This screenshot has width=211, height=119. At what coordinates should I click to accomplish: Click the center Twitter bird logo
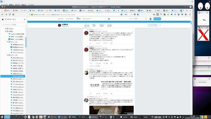(109, 19)
